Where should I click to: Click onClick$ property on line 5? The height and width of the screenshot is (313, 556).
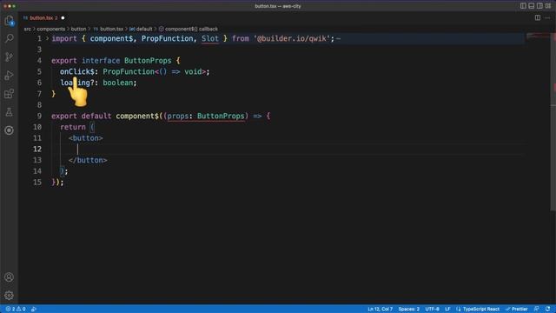pyautogui.click(x=77, y=71)
